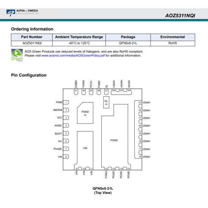This screenshot has height=208, width=208.
Task: Click the pin 23 VSWH label
Action: [x=146, y=102]
